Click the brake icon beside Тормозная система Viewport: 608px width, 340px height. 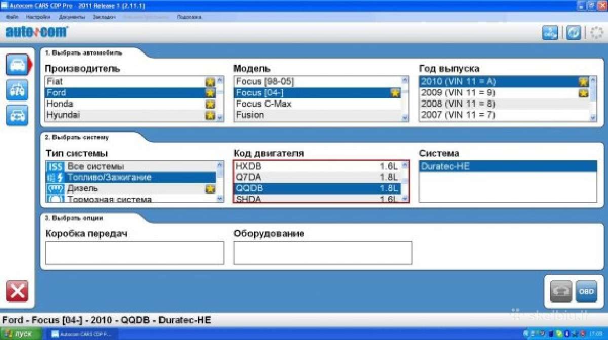[55, 199]
